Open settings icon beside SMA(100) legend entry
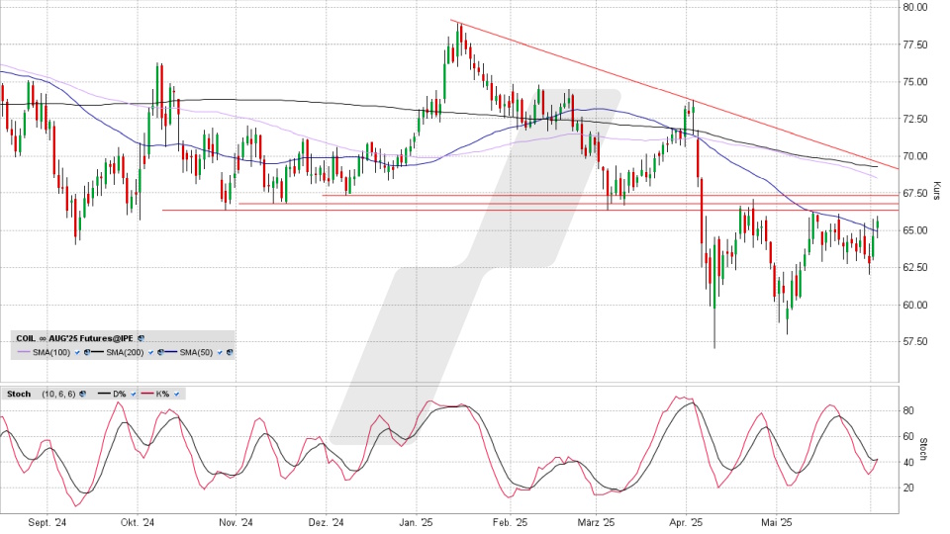Viewport: 950px width, 534px height. click(87, 352)
